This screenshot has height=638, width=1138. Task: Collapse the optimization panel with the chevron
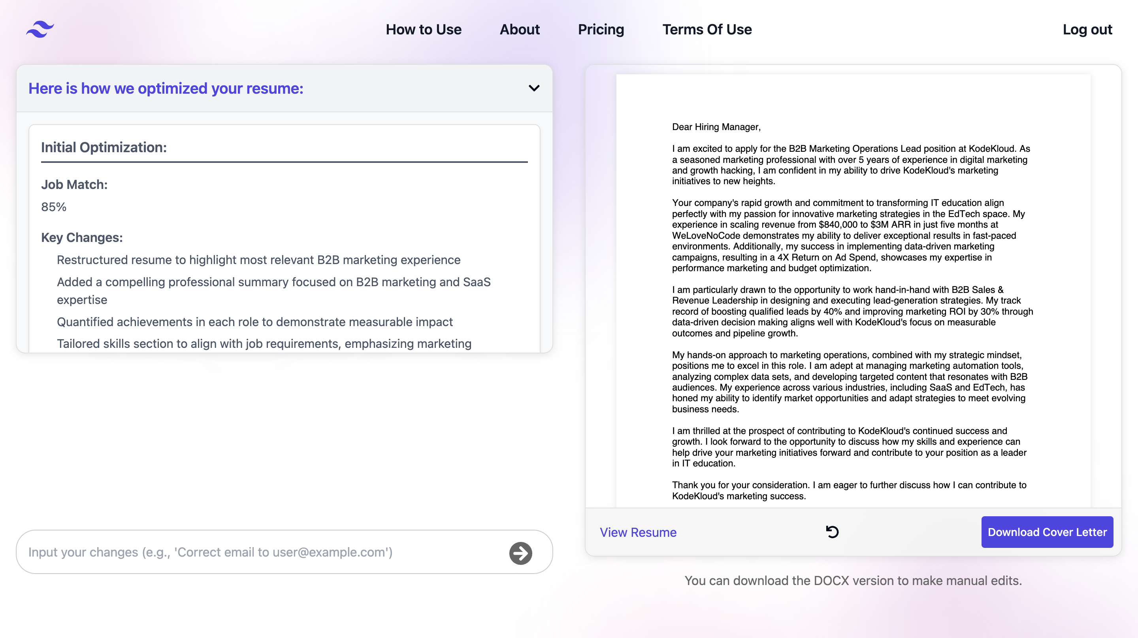click(534, 89)
